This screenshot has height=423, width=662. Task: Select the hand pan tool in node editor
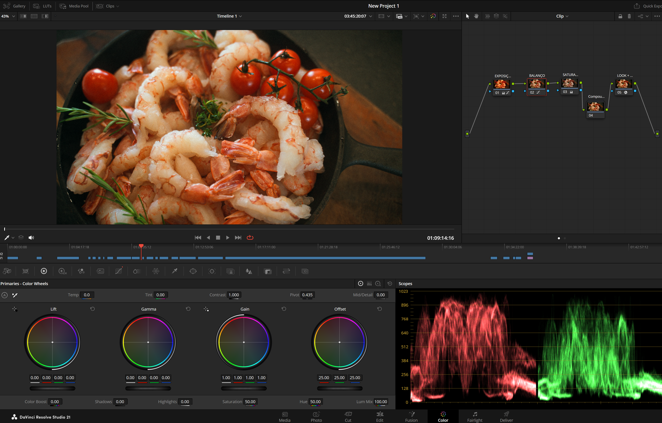476,16
